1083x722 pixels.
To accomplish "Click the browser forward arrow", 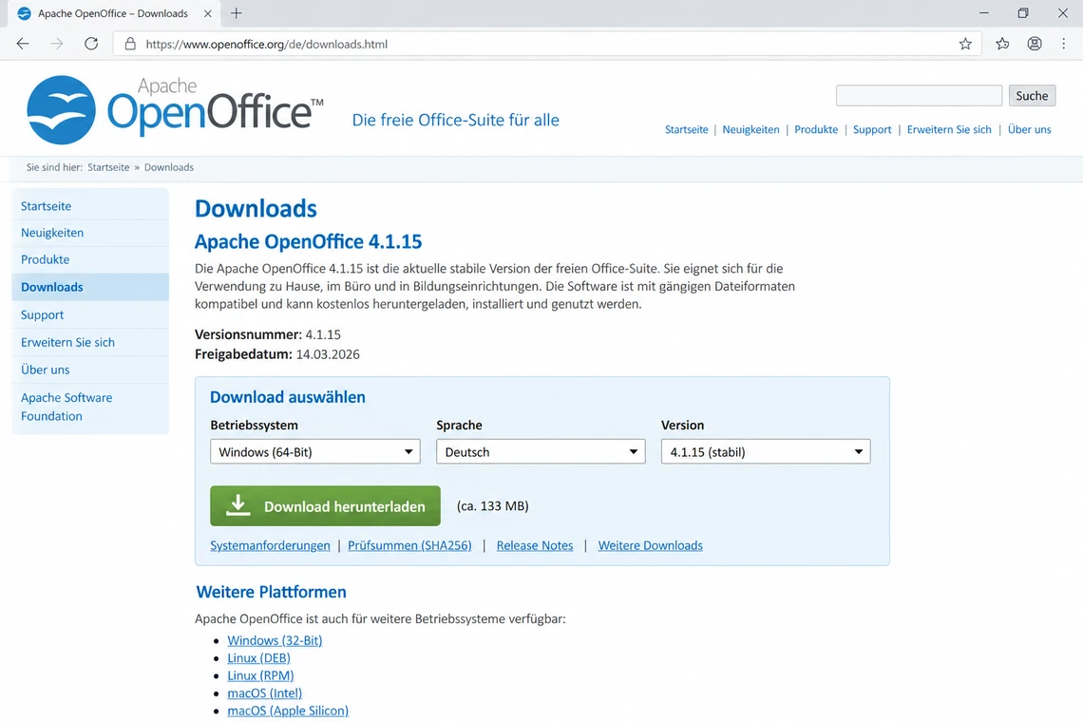I will (57, 44).
